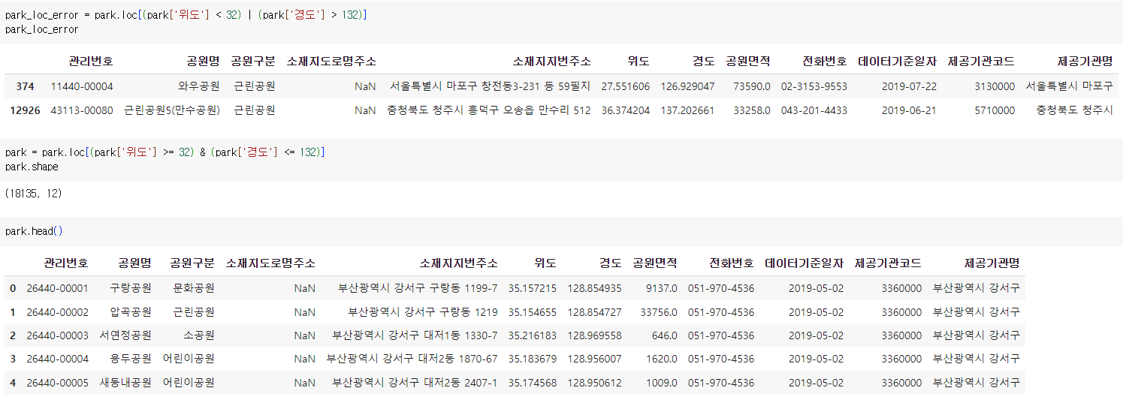Click address 부산광역시 강서구 구랑동 1219
This screenshot has width=1123, height=397.
click(x=423, y=312)
